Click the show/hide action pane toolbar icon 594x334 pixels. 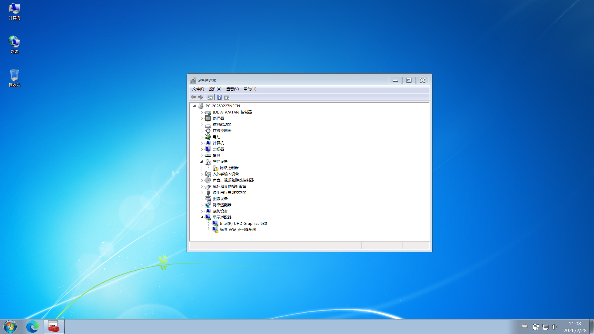[227, 97]
